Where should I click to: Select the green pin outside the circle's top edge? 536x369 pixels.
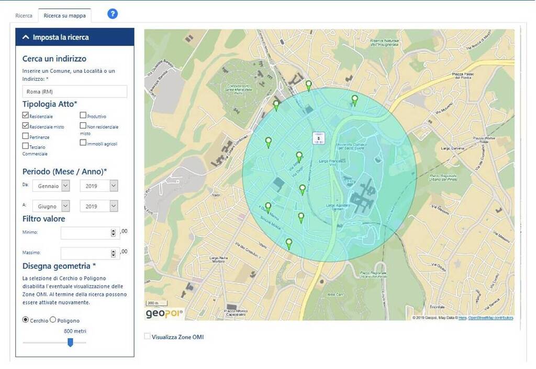click(x=309, y=85)
